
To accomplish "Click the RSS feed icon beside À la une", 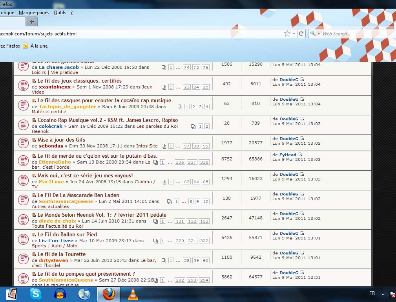I will [26, 46].
